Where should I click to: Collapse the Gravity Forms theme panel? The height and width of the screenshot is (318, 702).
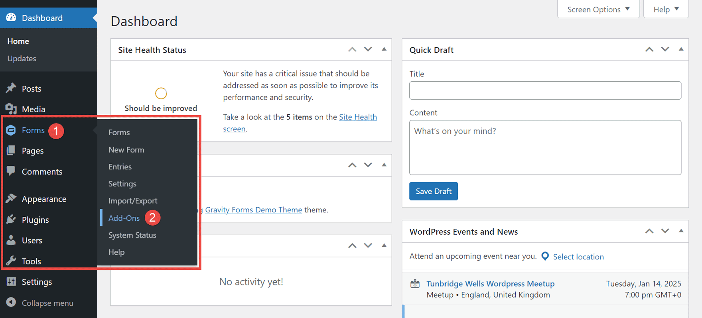384,165
